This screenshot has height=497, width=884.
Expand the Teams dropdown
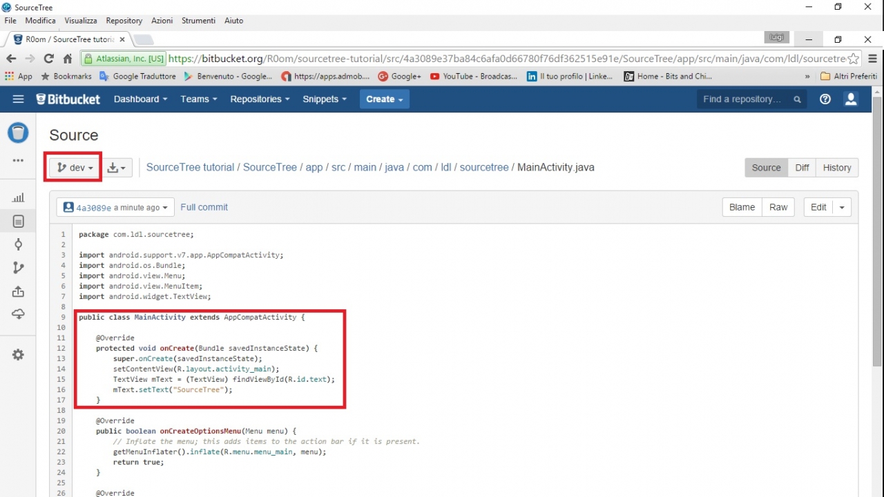(x=199, y=99)
